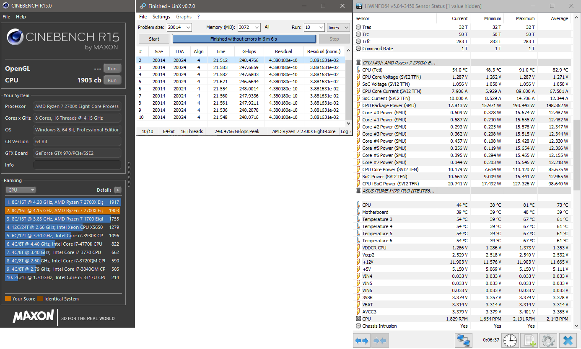The height and width of the screenshot is (349, 581).
Task: Click the thermometer icon beside Temperature 3
Action: pos(358,219)
